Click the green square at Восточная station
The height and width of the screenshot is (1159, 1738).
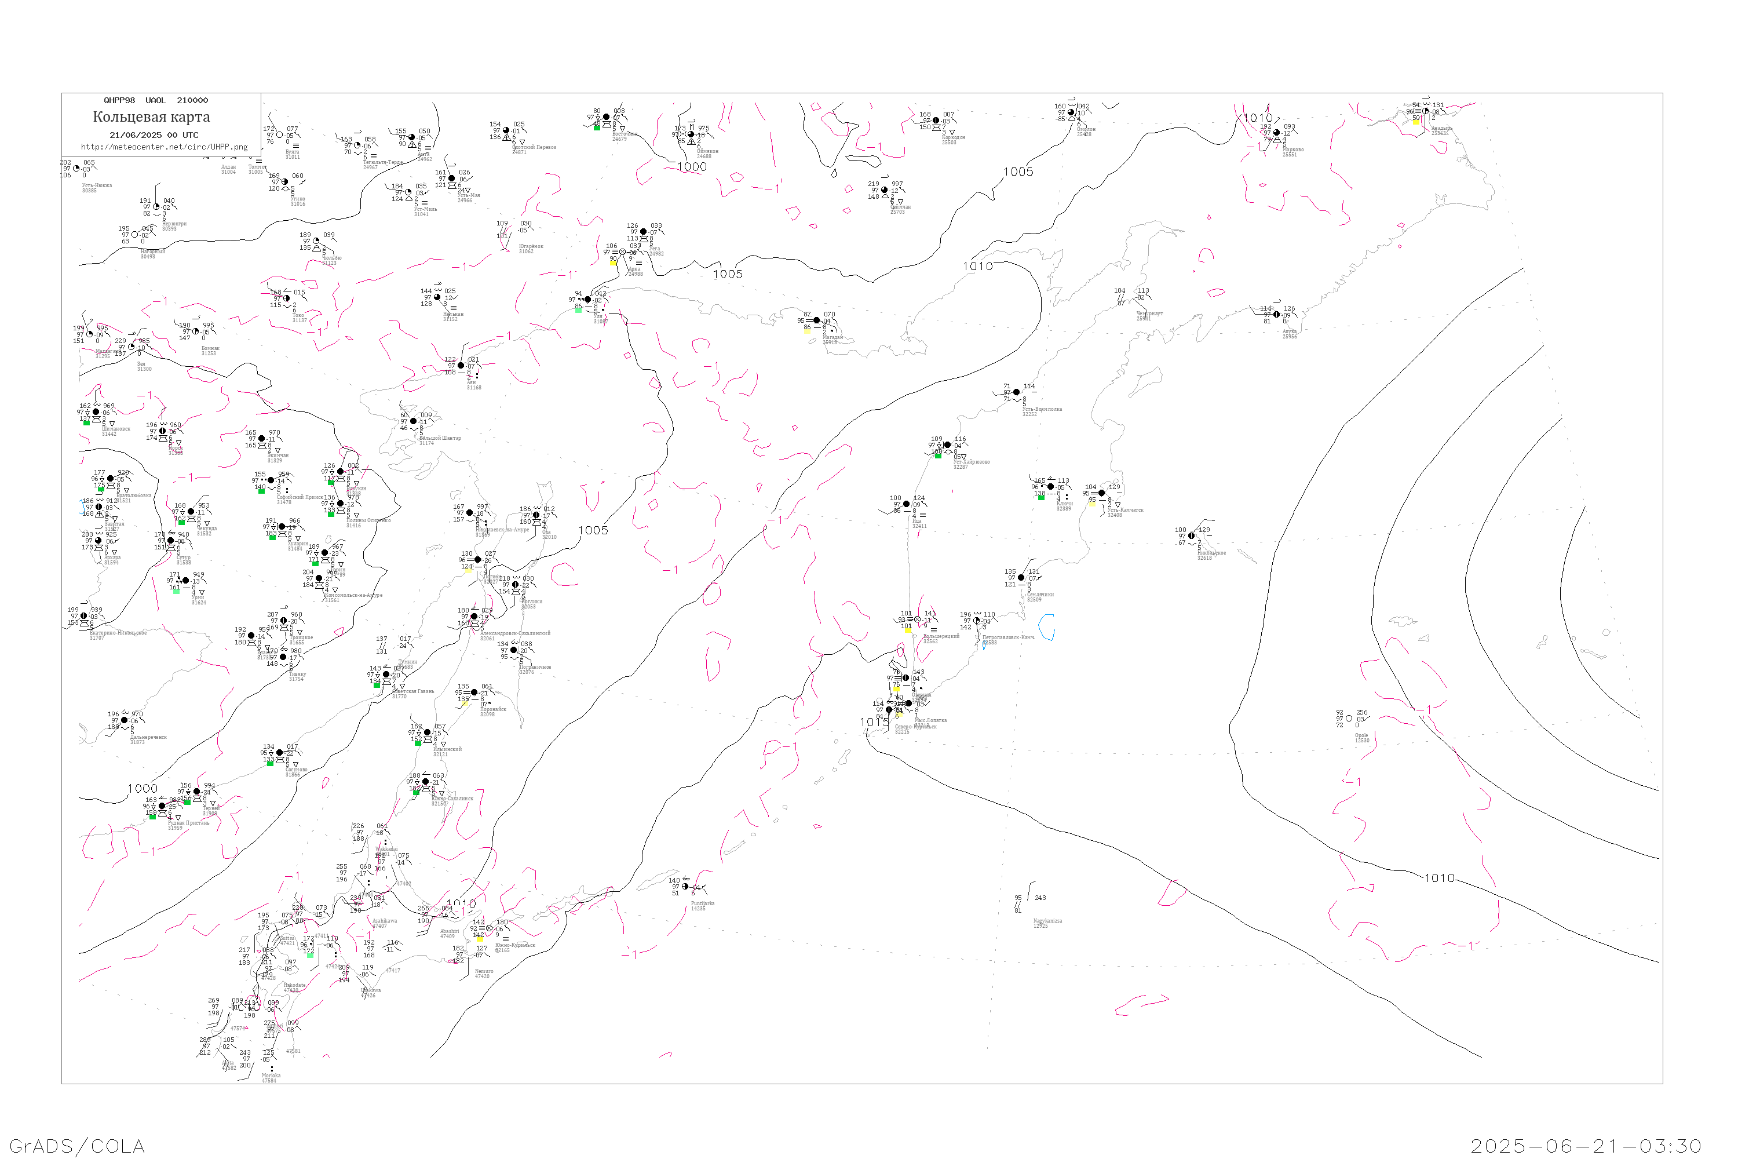tap(597, 128)
